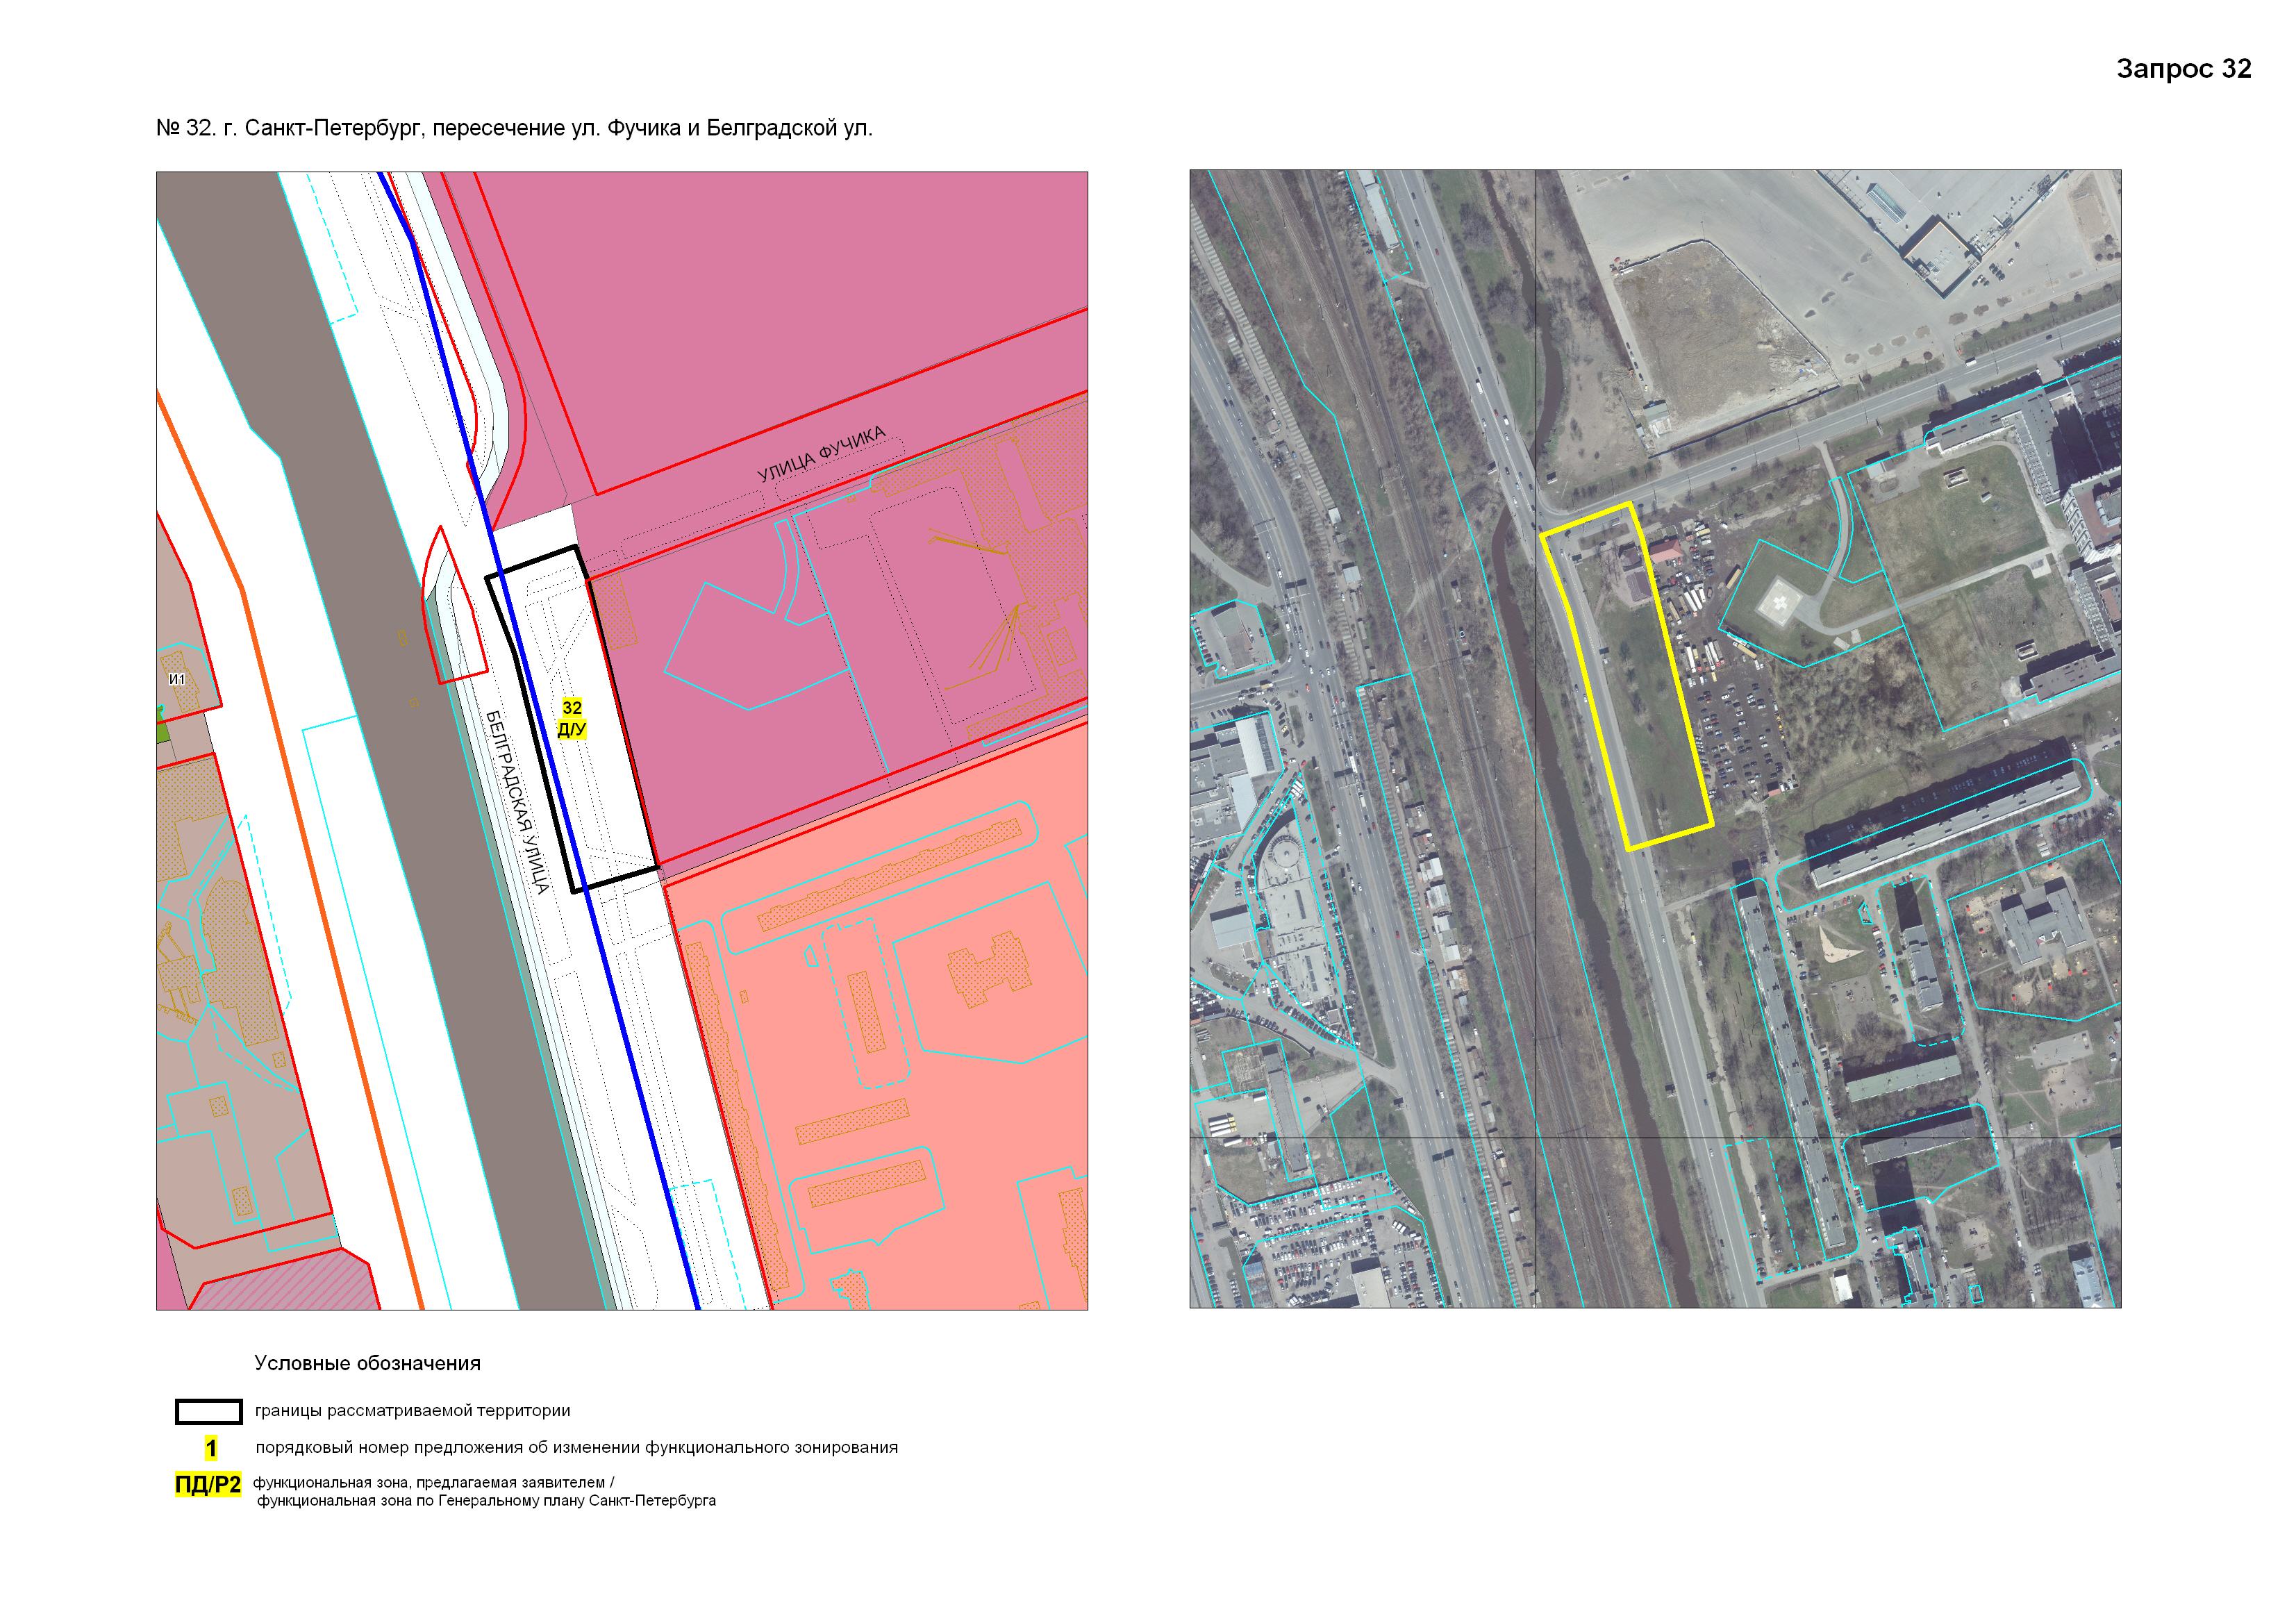Click 'порядковый номер предложения' legend text

(577, 1448)
